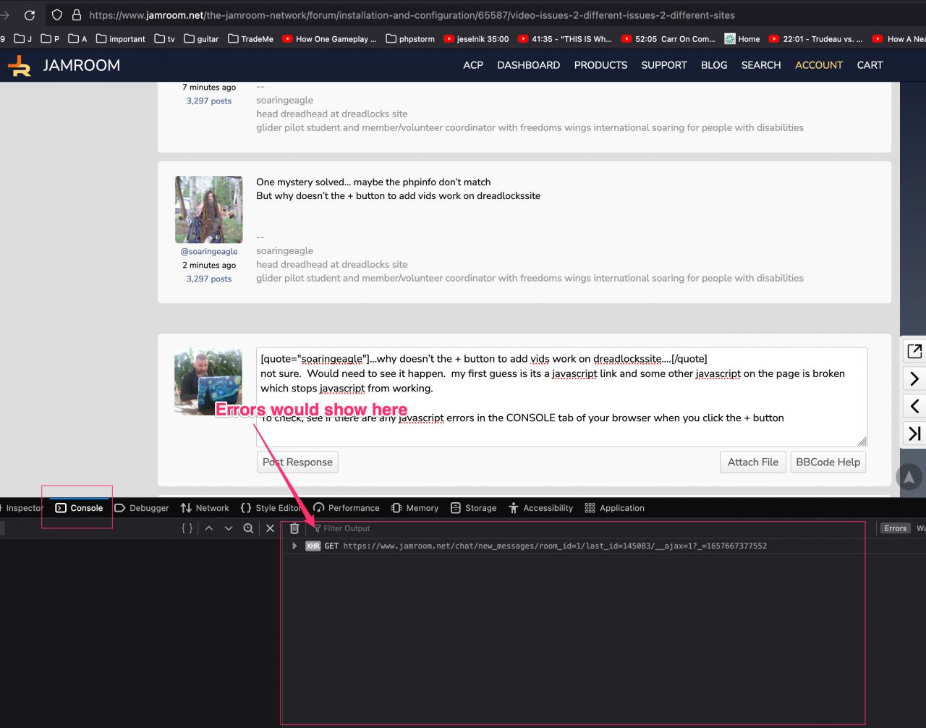Open BBCode Help

click(828, 462)
